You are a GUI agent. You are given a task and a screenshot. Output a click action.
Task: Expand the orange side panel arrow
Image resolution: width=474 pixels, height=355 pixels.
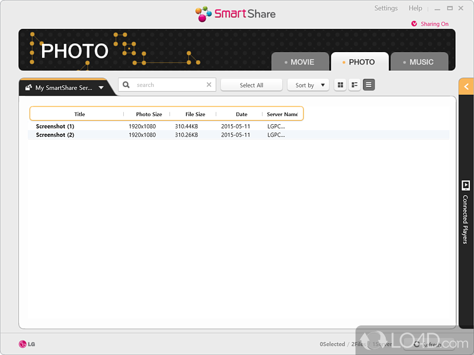click(466, 87)
